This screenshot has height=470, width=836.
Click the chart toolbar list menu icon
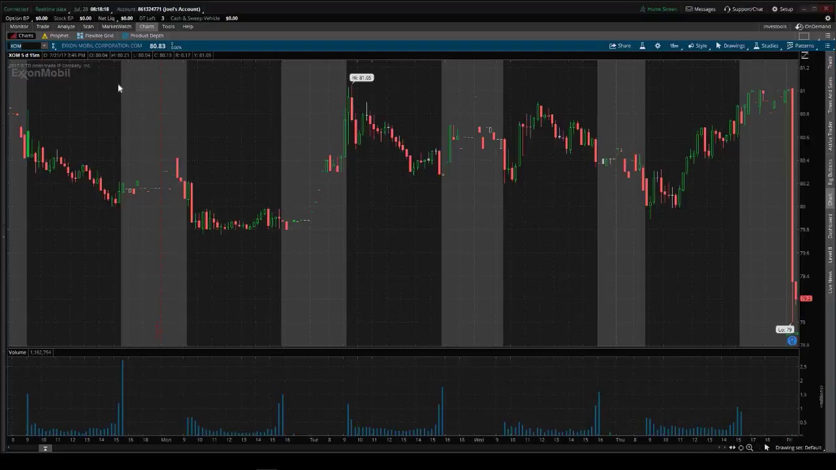pos(828,46)
